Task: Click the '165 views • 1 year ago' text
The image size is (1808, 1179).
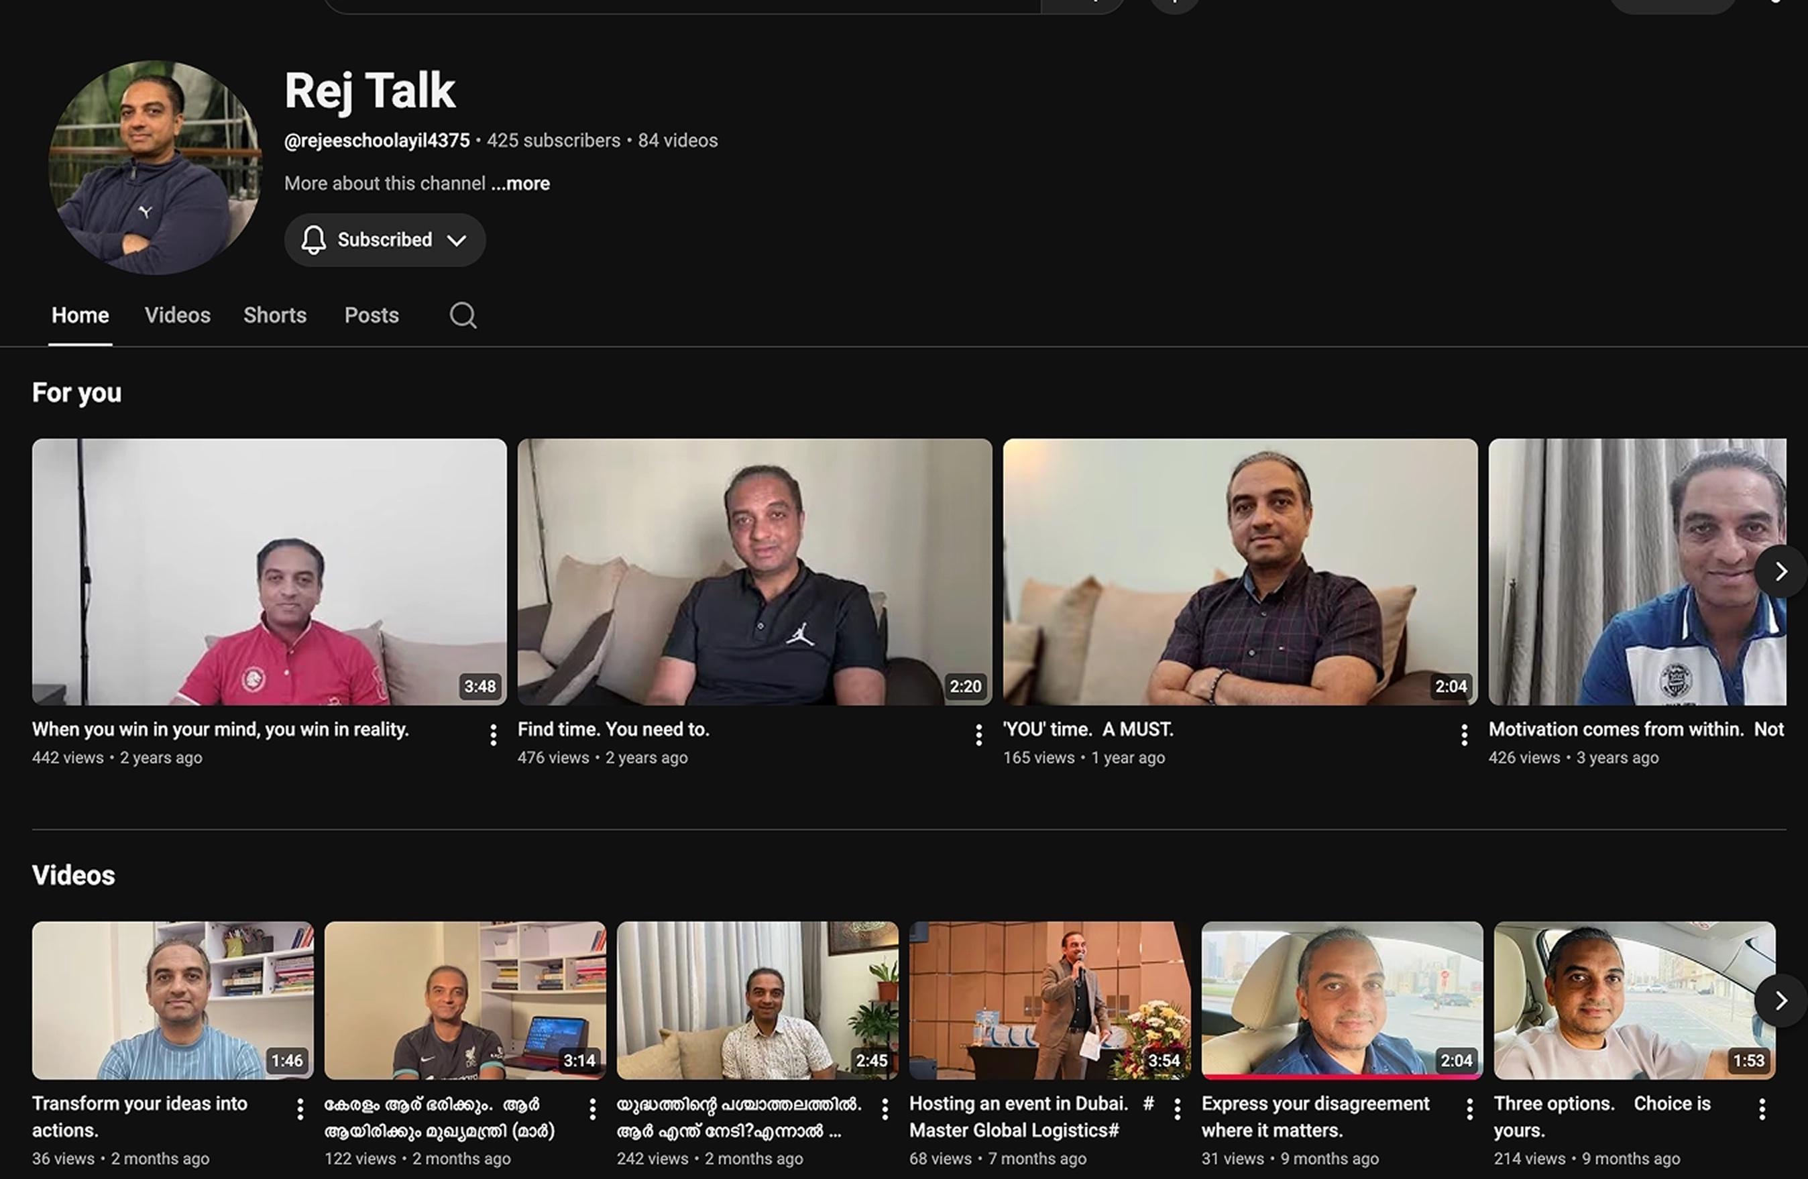Action: [1084, 757]
